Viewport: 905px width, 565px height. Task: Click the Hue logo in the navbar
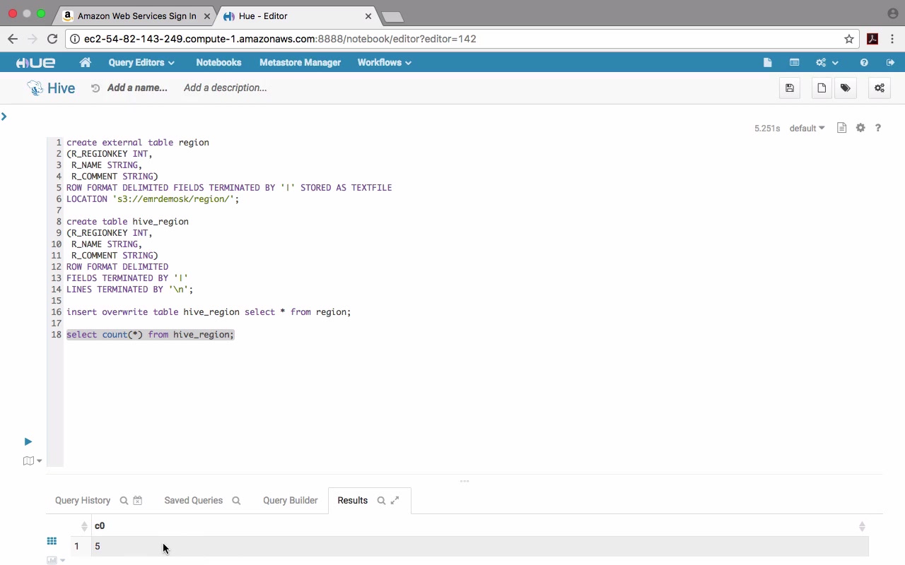point(36,62)
